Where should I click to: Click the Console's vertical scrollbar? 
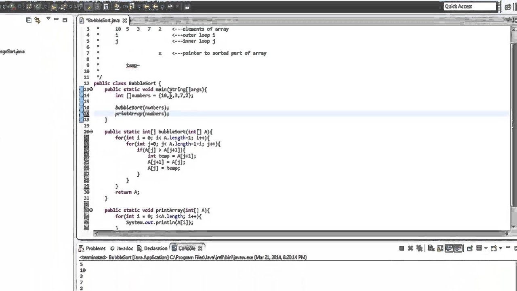pos(516,276)
